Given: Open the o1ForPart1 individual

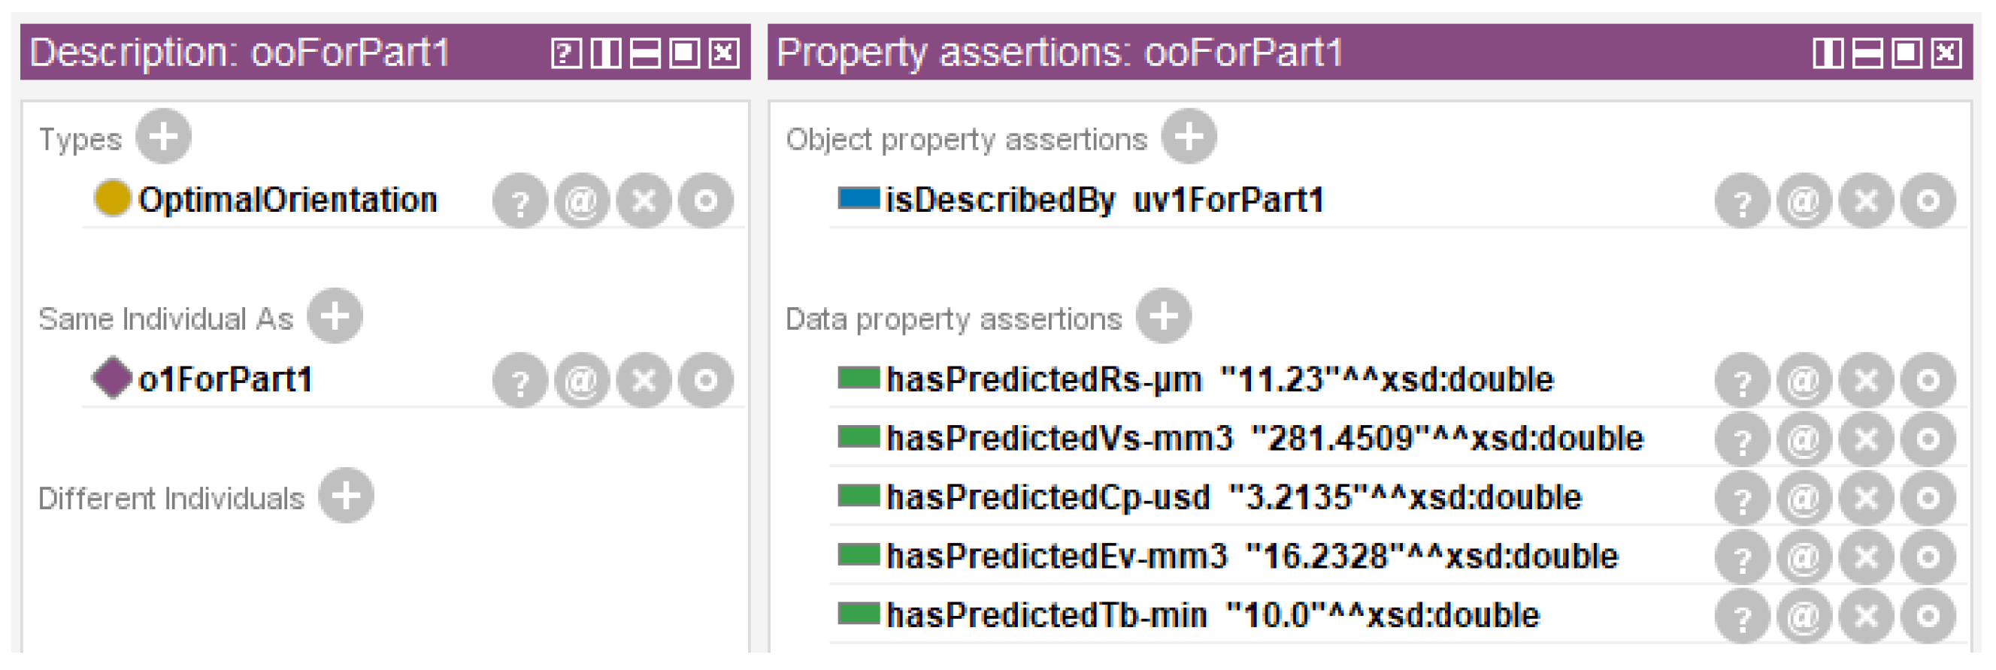Looking at the screenshot, I should tap(225, 380).
